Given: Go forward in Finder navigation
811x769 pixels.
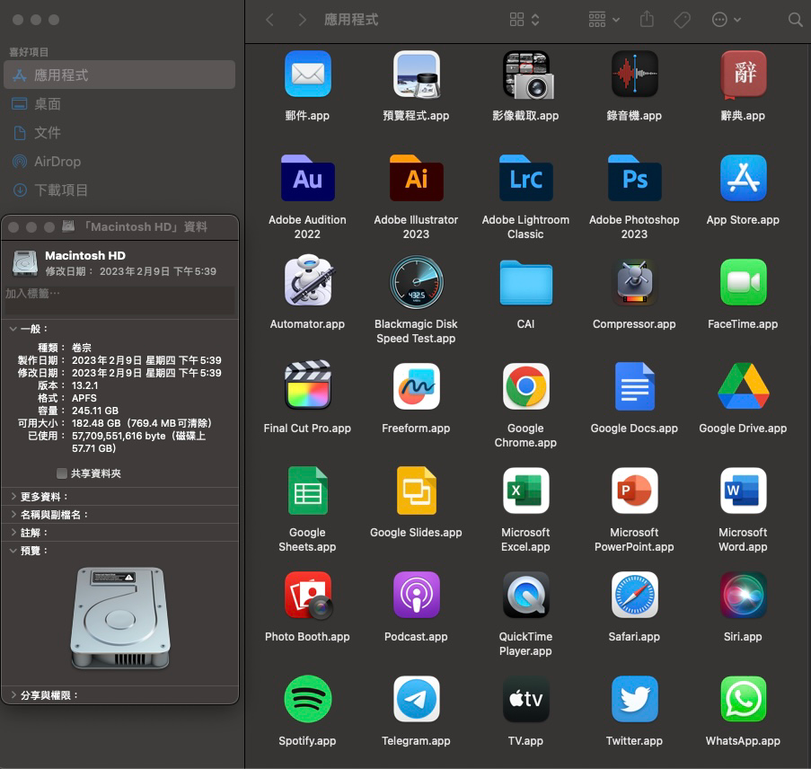Looking at the screenshot, I should tap(303, 20).
